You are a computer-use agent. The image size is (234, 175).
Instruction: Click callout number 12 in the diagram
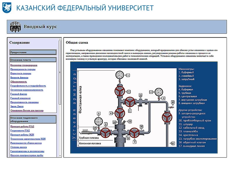(130, 121)
